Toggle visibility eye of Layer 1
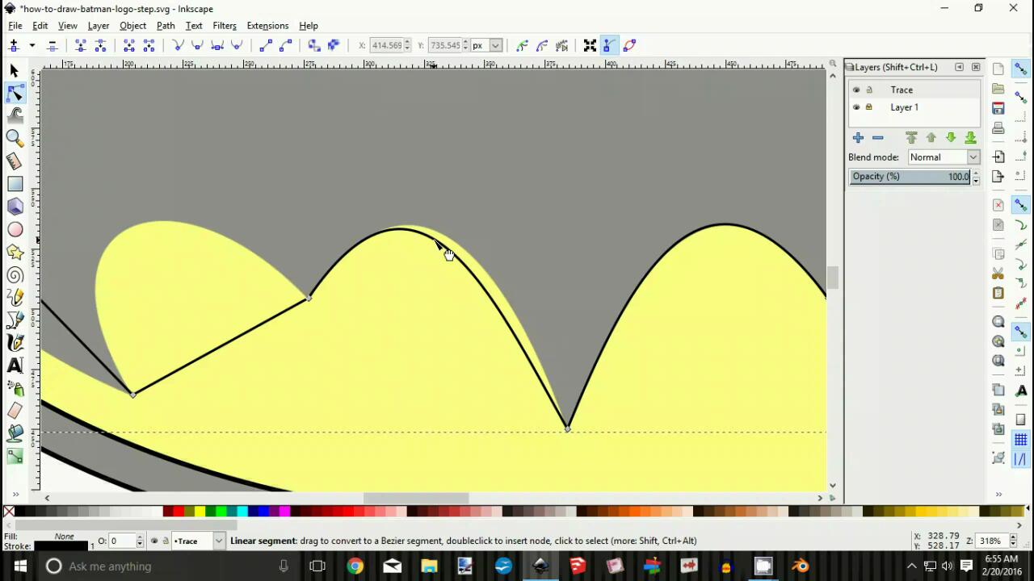This screenshot has width=1034, height=581. 856,107
